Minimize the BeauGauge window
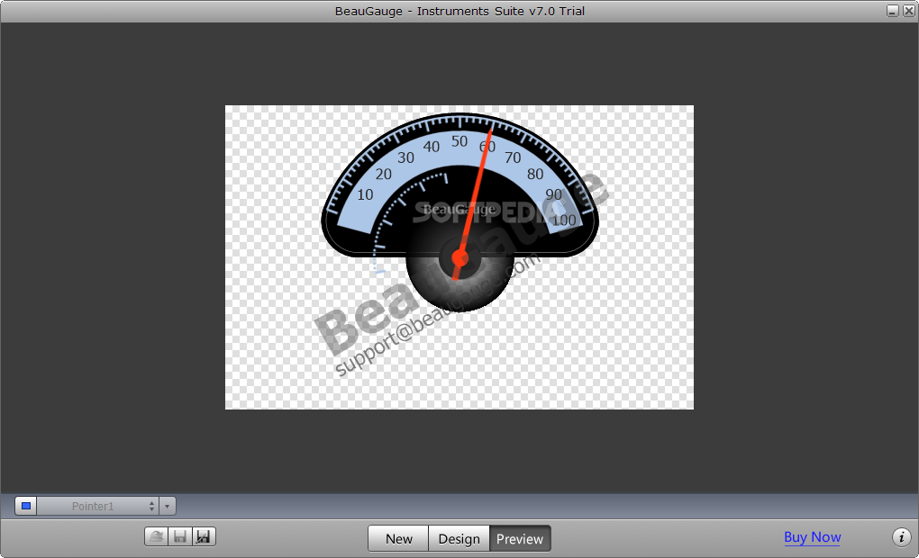Screen dimensions: 919x558 pyautogui.click(x=893, y=11)
